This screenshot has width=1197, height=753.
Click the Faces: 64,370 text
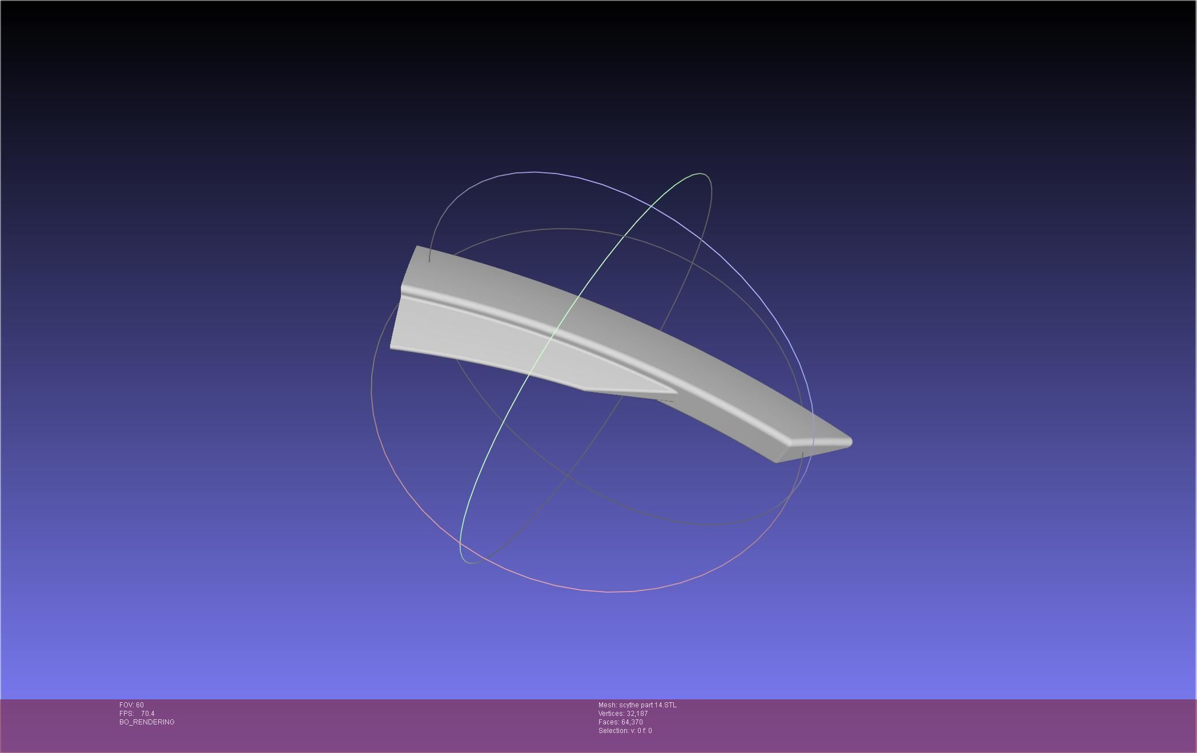pyautogui.click(x=621, y=722)
